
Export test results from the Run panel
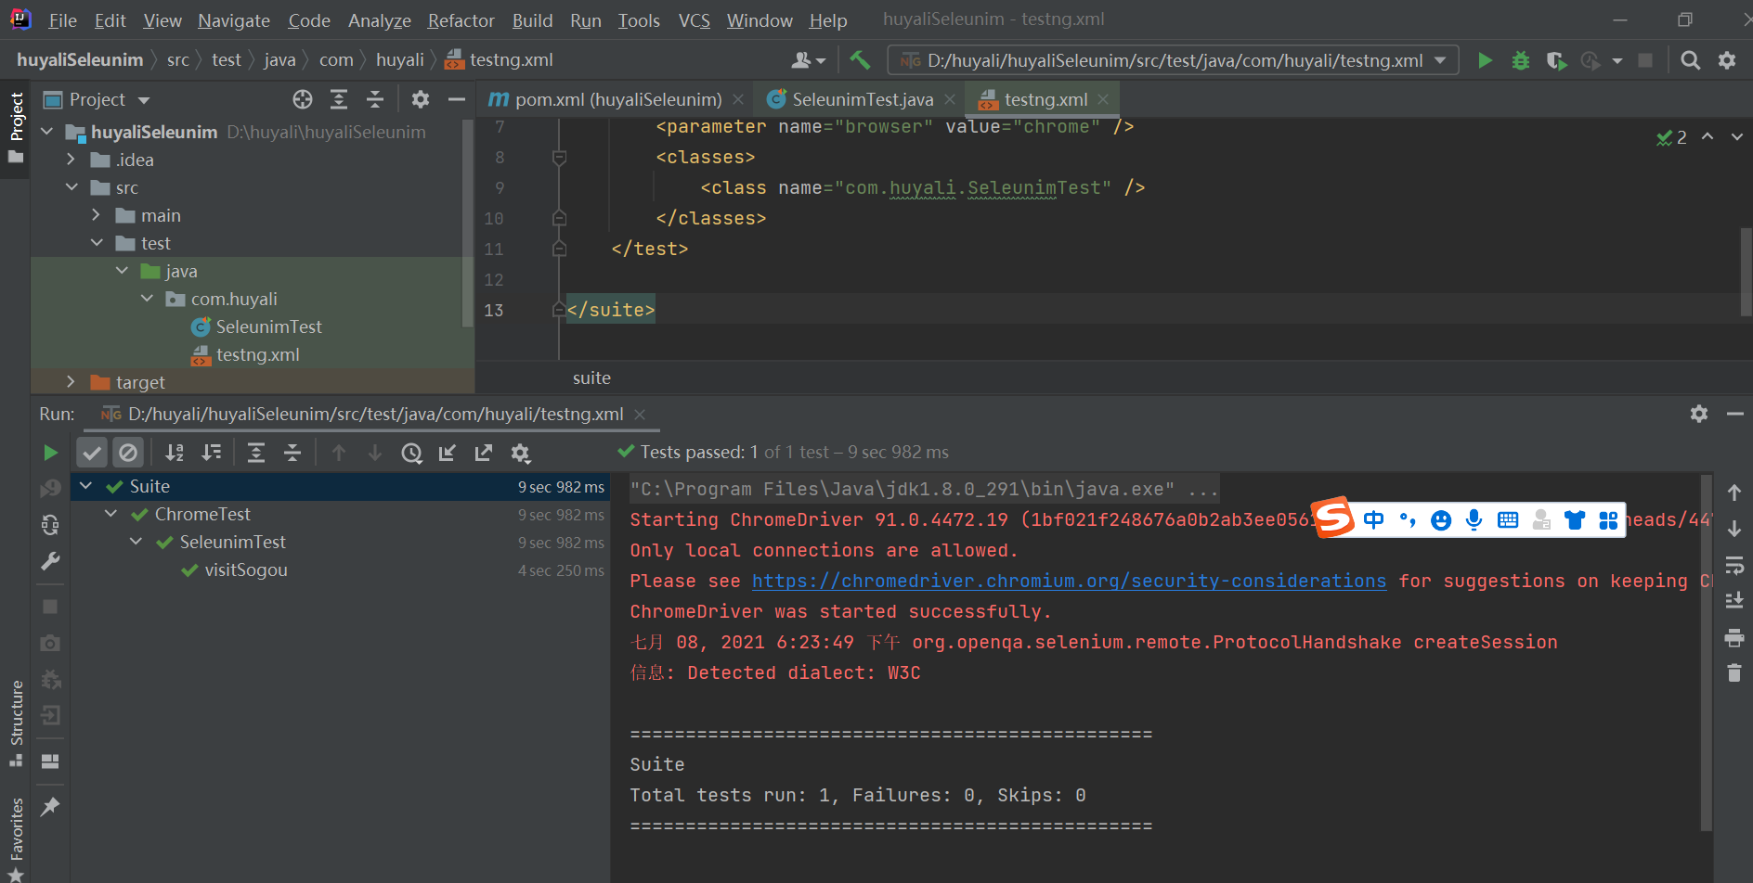(484, 453)
